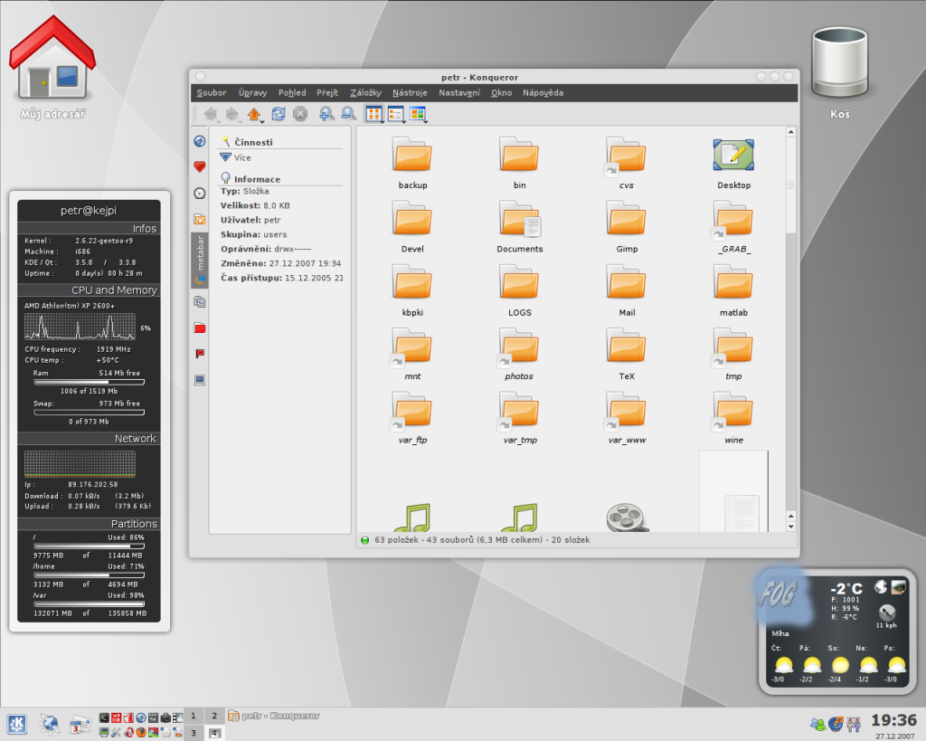Switch to the multicolor file-size view mode
926x741 pixels.
pyautogui.click(x=417, y=113)
